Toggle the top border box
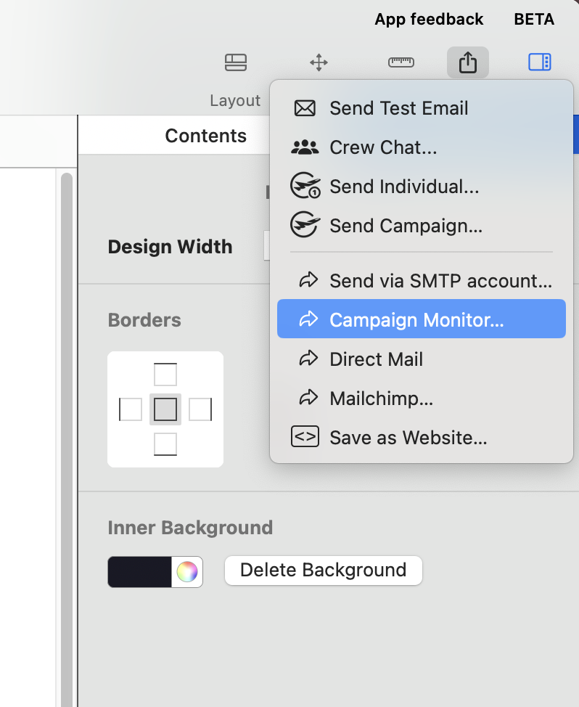The image size is (579, 707). [165, 375]
